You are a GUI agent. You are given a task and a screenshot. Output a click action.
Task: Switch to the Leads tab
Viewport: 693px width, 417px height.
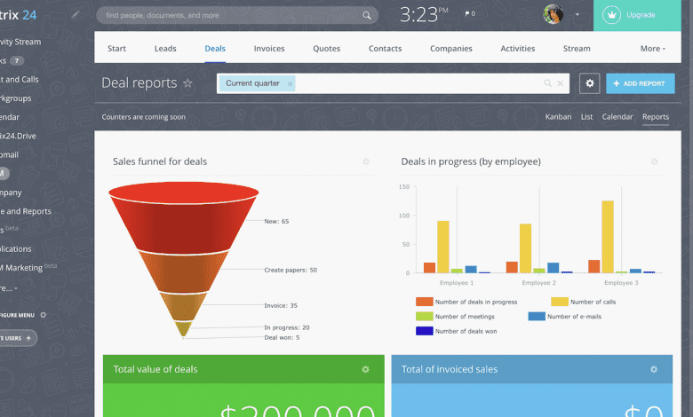point(165,49)
